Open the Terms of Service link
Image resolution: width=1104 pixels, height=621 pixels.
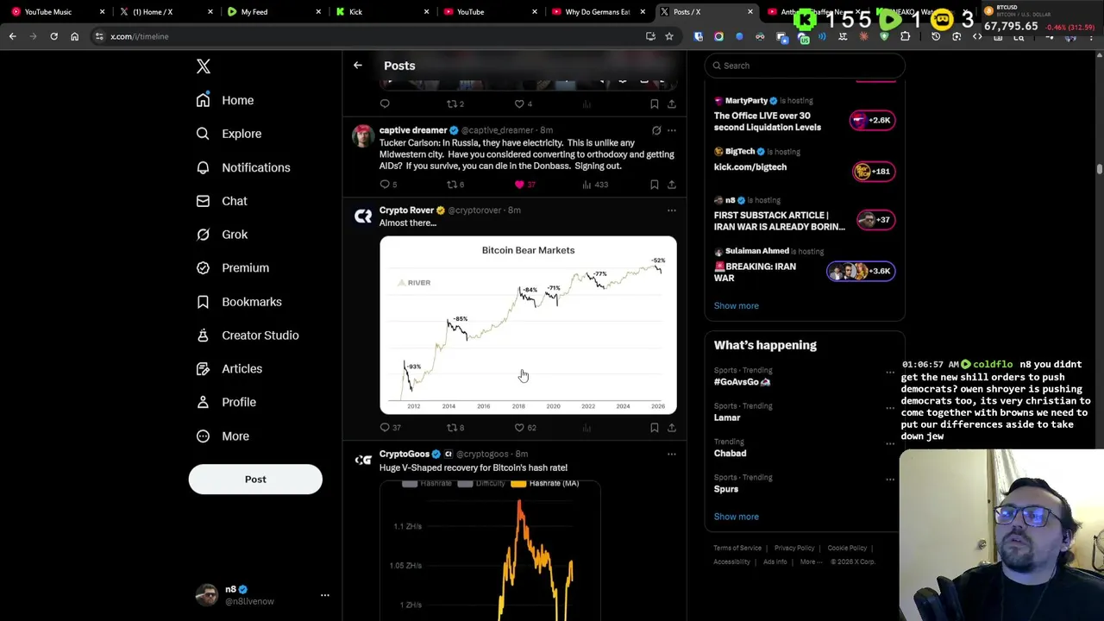[x=737, y=548]
